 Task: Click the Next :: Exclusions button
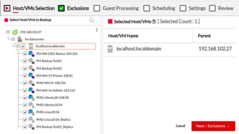[213, 126]
